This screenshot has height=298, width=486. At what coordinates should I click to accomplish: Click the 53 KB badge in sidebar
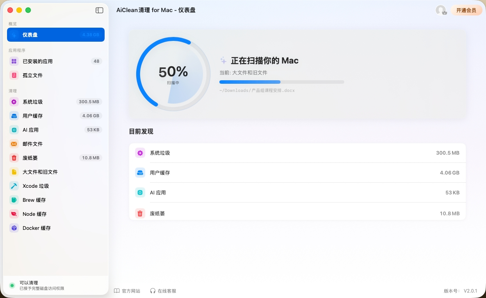(93, 130)
